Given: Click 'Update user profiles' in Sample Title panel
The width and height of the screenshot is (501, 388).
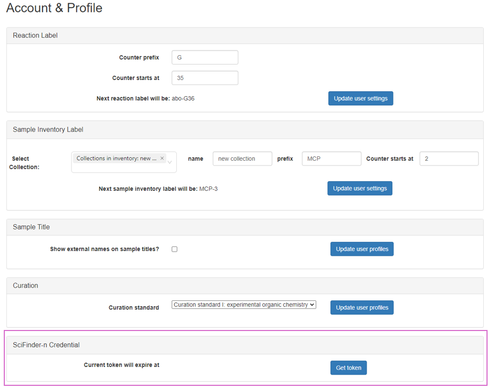Looking at the screenshot, I should (x=362, y=249).
